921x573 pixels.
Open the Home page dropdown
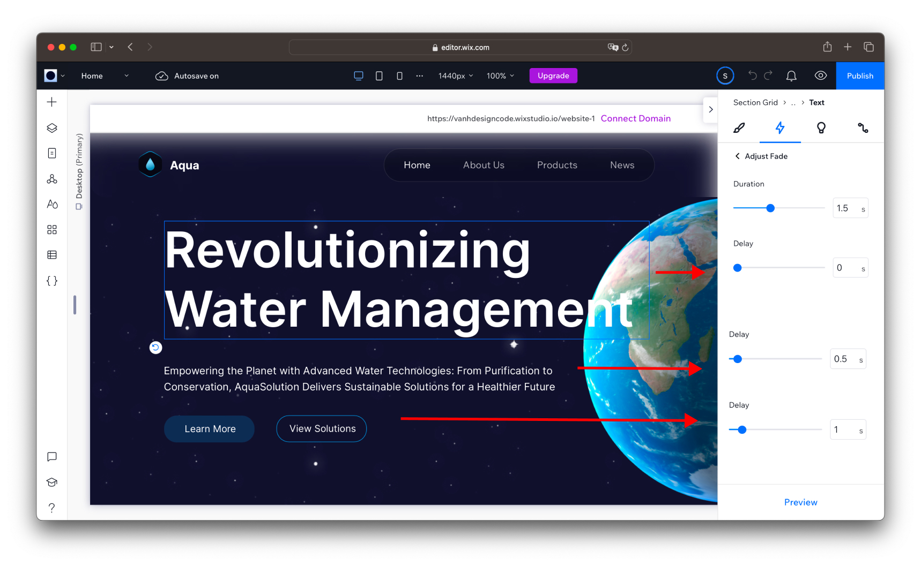pos(105,76)
